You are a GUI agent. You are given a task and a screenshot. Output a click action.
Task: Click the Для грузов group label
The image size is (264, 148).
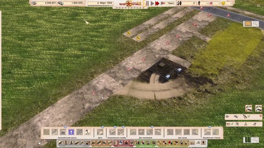(182, 138)
